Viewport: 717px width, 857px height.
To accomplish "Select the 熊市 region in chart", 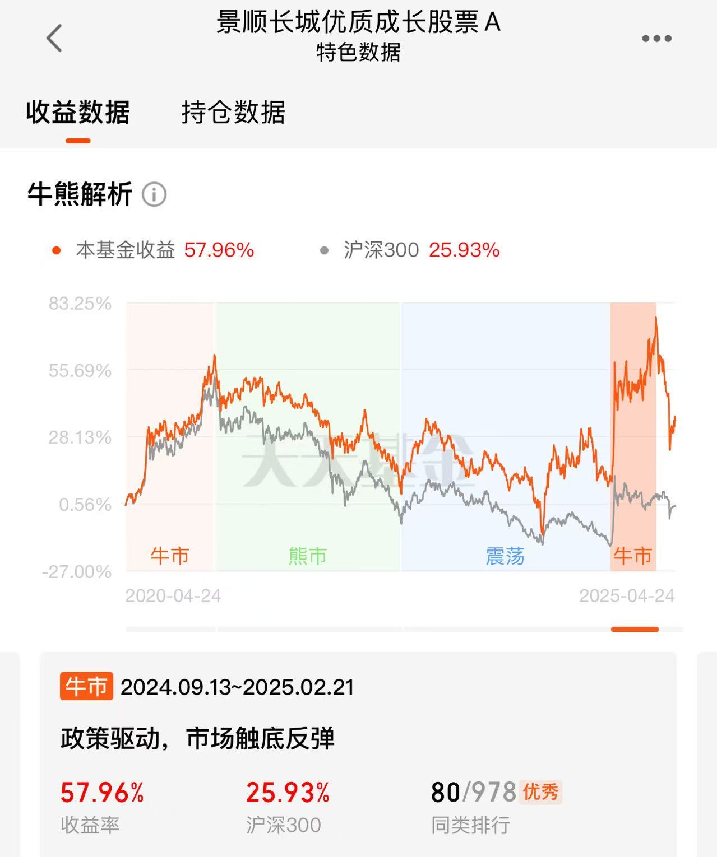I will coord(308,437).
